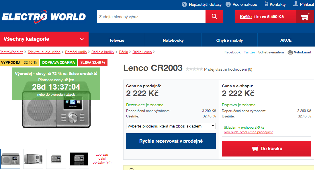Click the VÝPRODEJ – 32.46 % badge

click(19, 63)
